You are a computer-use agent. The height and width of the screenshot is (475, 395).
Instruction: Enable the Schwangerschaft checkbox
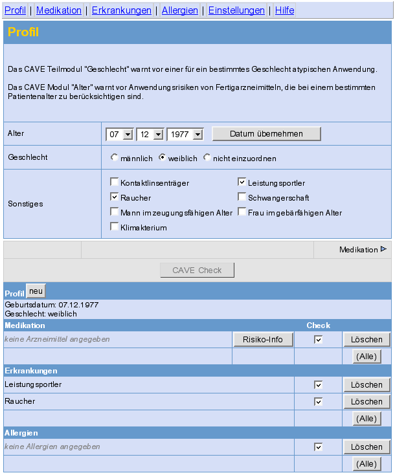(x=242, y=197)
